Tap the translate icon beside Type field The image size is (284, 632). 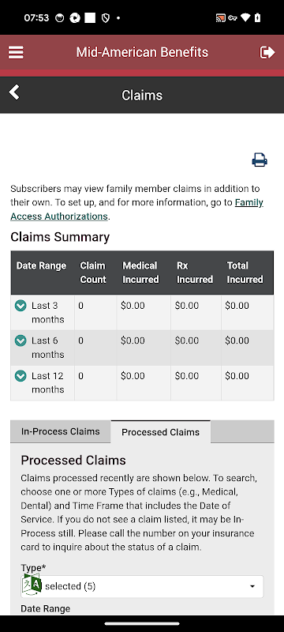(32, 584)
